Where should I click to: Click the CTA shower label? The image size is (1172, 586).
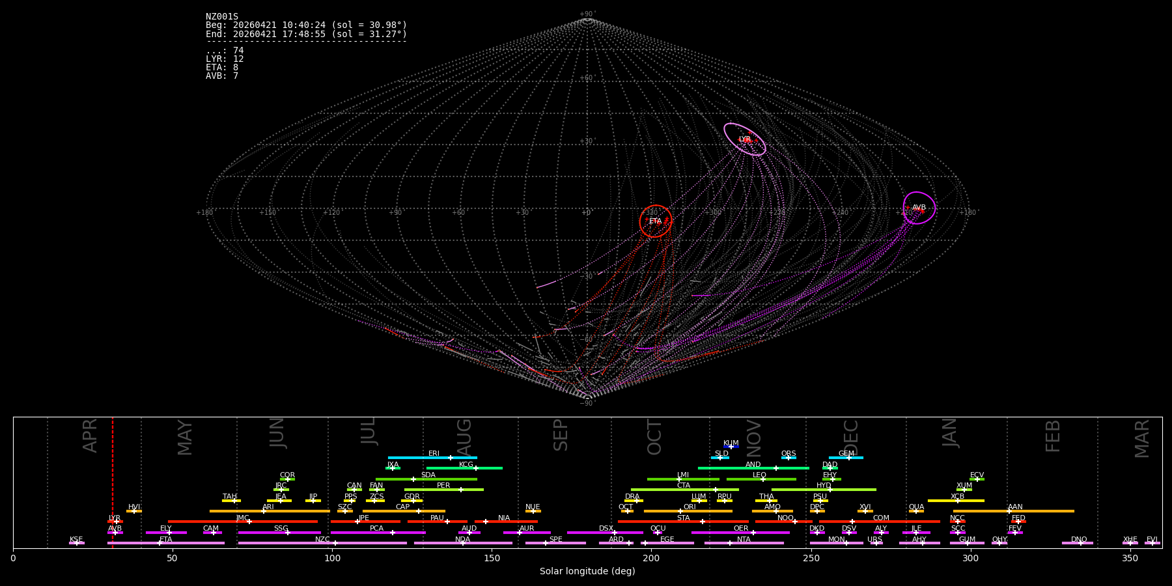[684, 486]
